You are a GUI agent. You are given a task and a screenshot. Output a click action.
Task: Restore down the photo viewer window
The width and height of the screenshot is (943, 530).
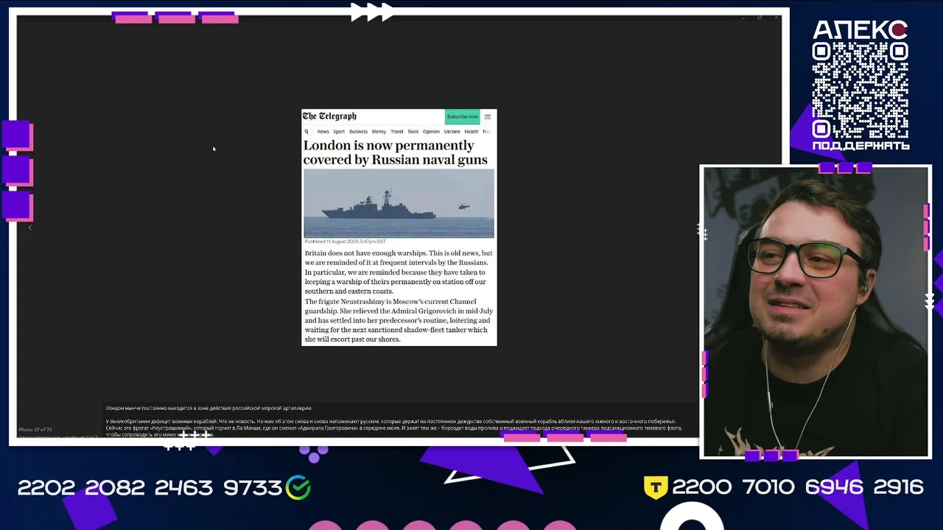coord(760,17)
